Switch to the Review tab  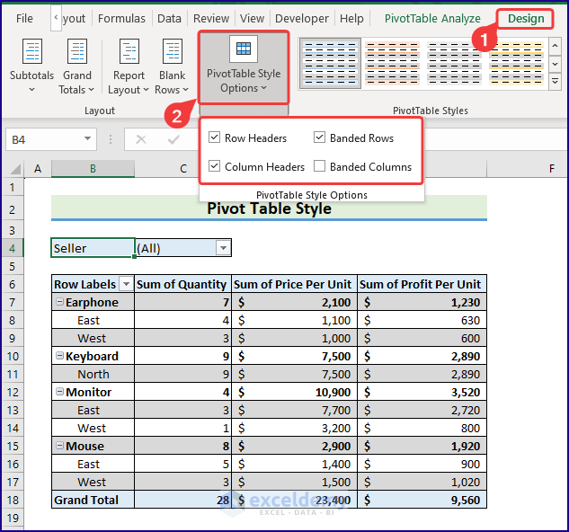[x=211, y=19]
